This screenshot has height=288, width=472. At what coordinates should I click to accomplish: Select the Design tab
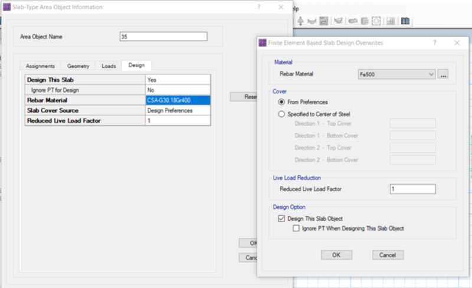pos(136,65)
